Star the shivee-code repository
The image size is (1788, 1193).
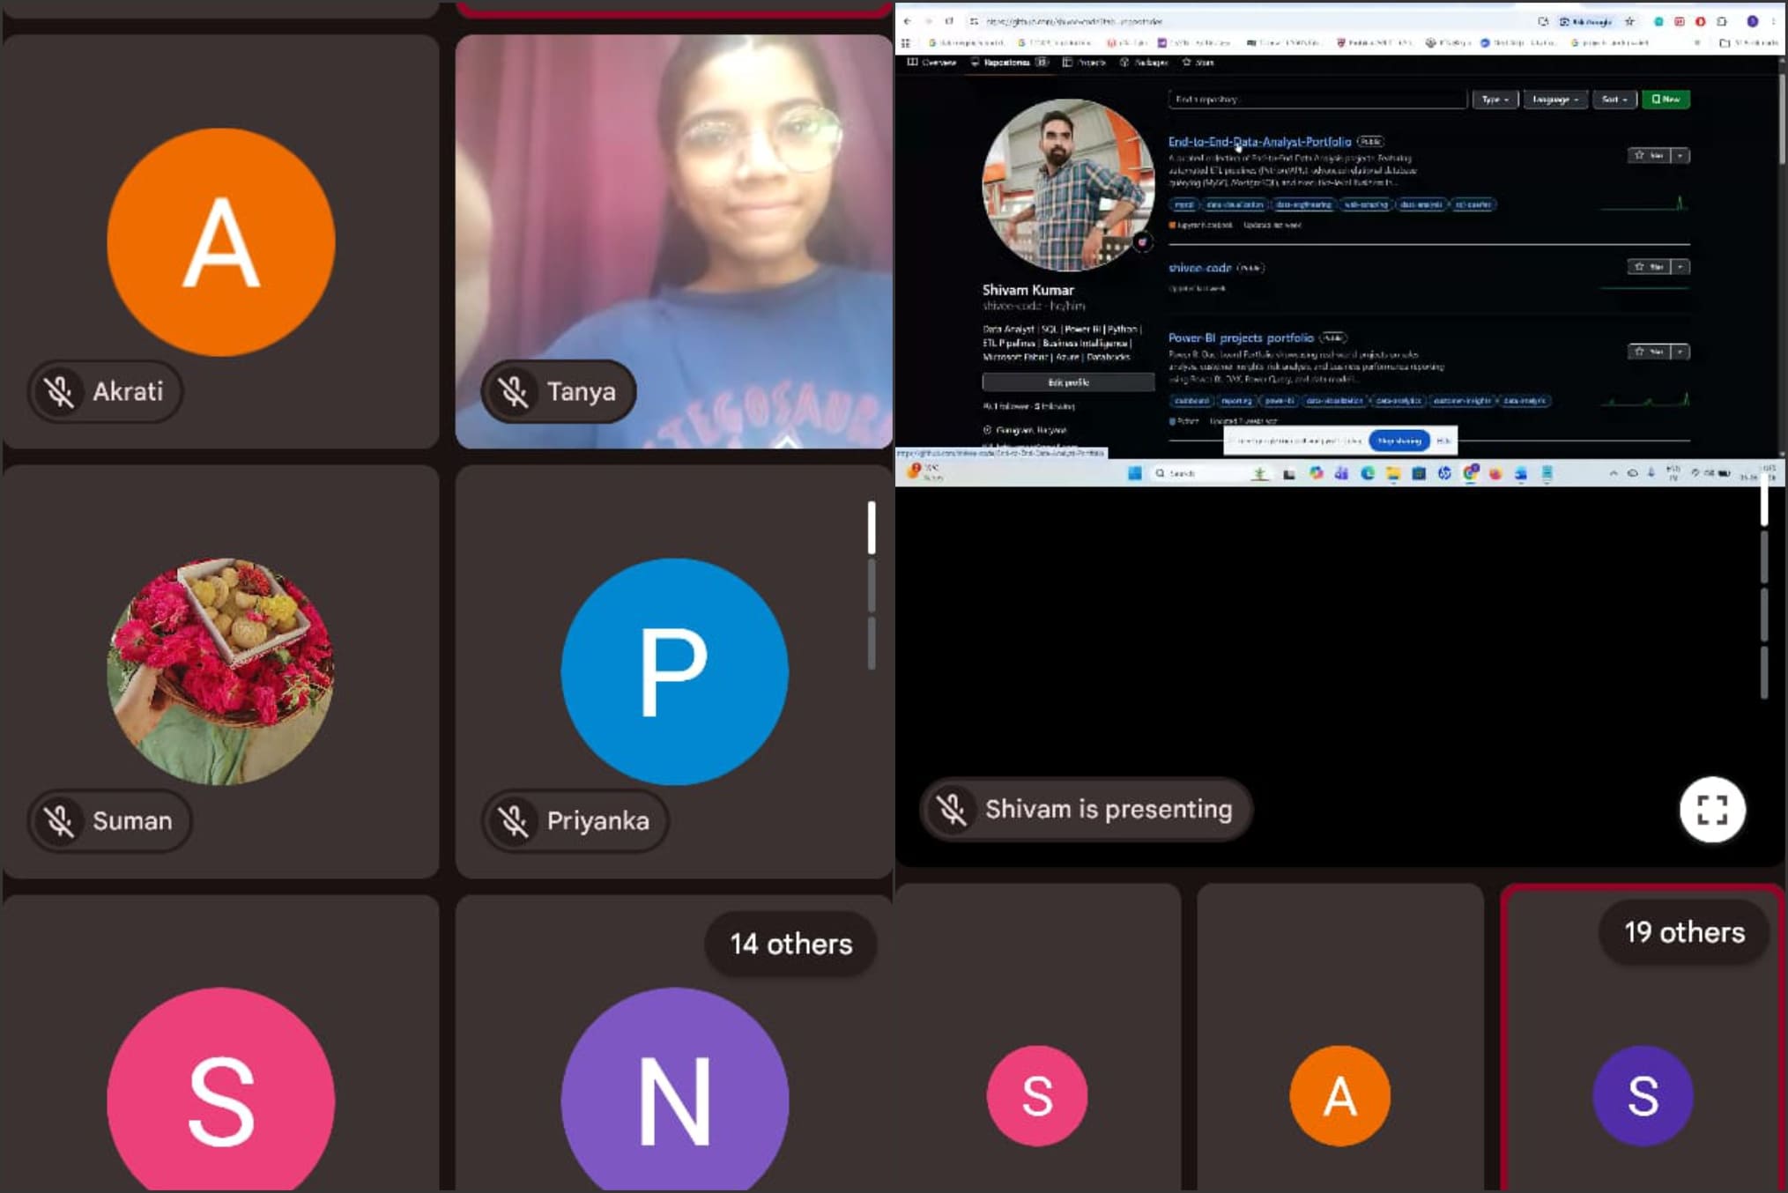tap(1648, 266)
